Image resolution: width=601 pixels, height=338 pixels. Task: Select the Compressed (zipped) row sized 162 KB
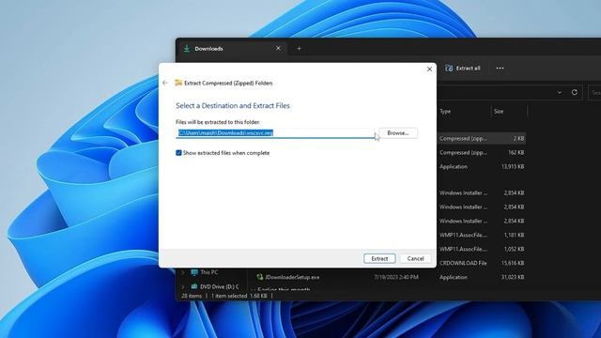click(x=482, y=152)
